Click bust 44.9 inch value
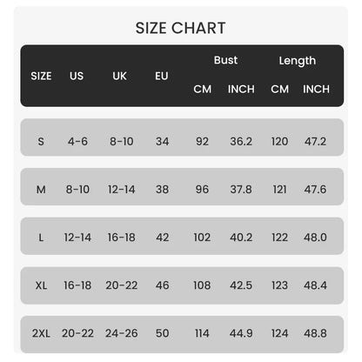This screenshot has height=362, width=362. [241, 333]
